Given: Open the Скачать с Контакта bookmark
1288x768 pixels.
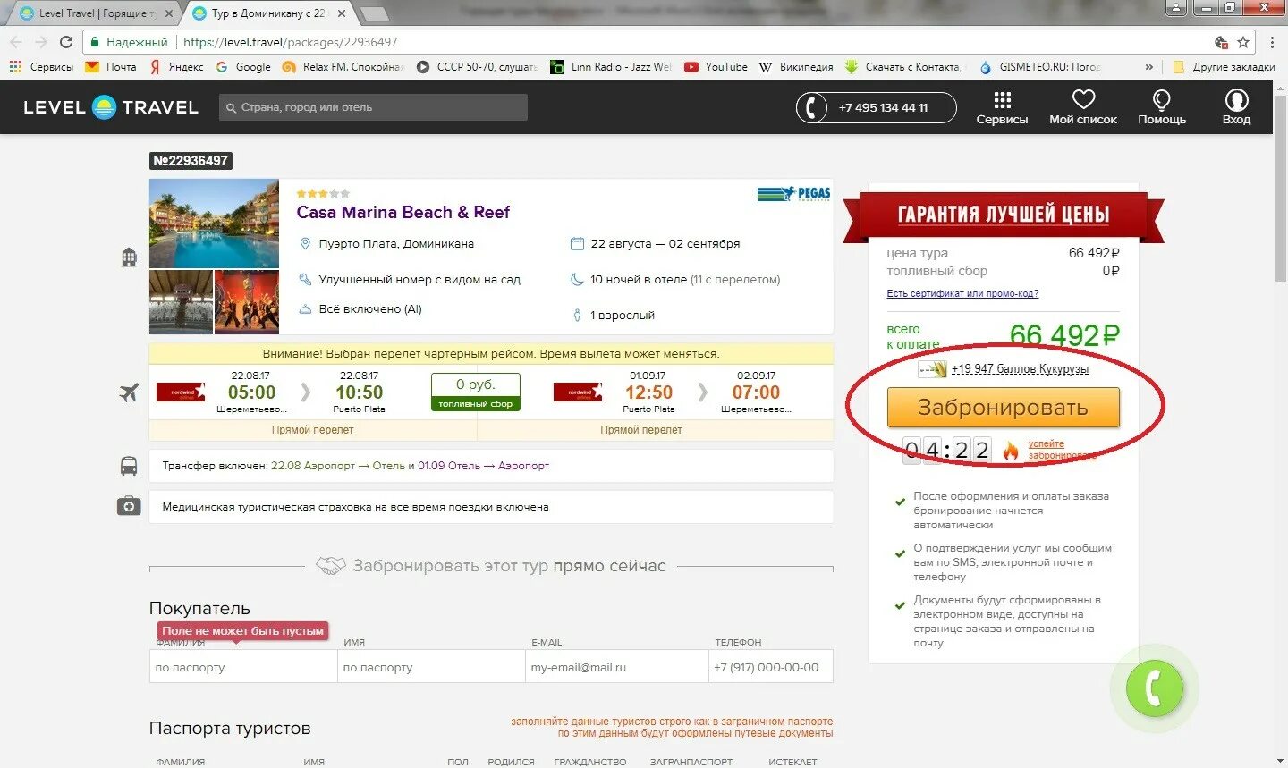Looking at the screenshot, I should click(x=905, y=67).
